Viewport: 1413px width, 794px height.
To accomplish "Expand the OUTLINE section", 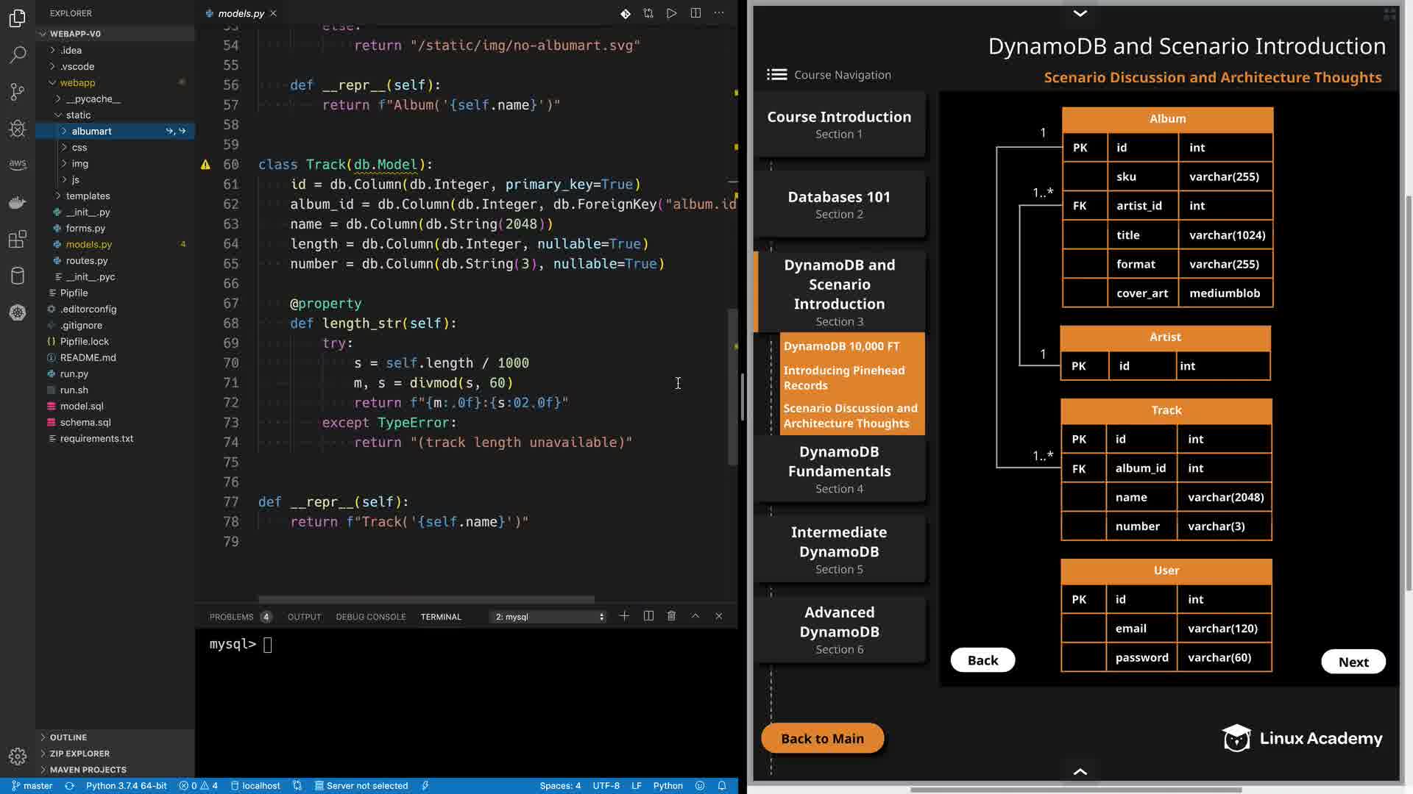I will (x=68, y=737).
